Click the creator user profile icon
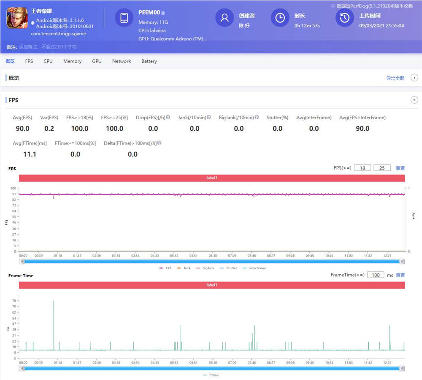 click(225, 18)
